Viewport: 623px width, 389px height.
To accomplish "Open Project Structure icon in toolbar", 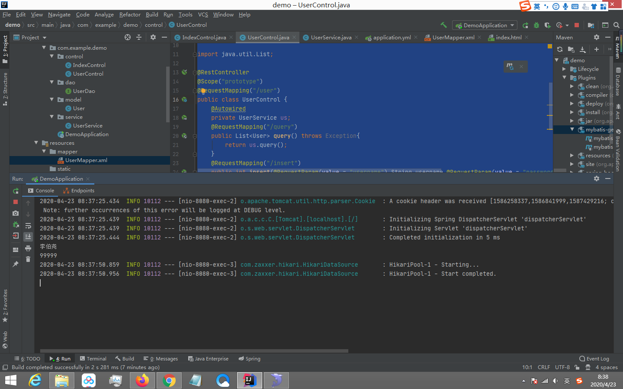I will pyautogui.click(x=591, y=25).
